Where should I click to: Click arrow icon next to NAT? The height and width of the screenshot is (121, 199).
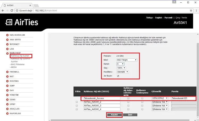tap(7, 76)
